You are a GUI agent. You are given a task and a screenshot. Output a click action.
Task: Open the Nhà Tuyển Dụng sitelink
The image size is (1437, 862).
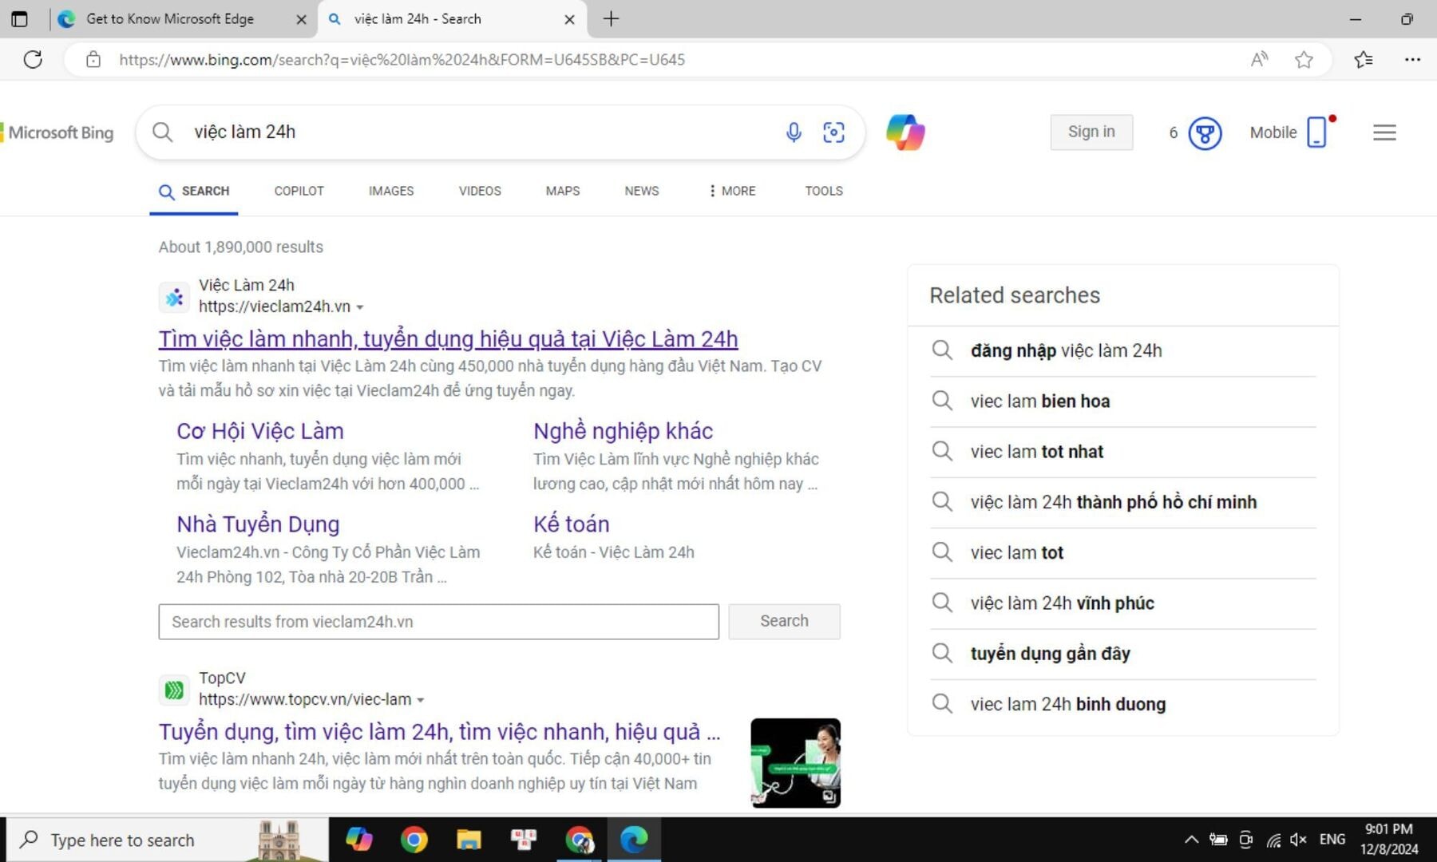pyautogui.click(x=258, y=524)
